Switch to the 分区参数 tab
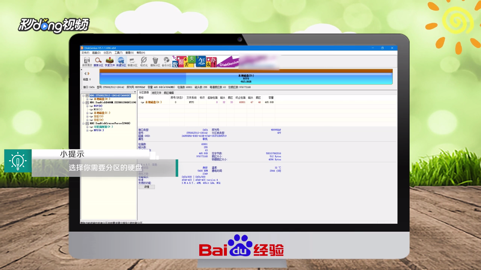This screenshot has height=270, width=481. pyautogui.click(x=144, y=93)
